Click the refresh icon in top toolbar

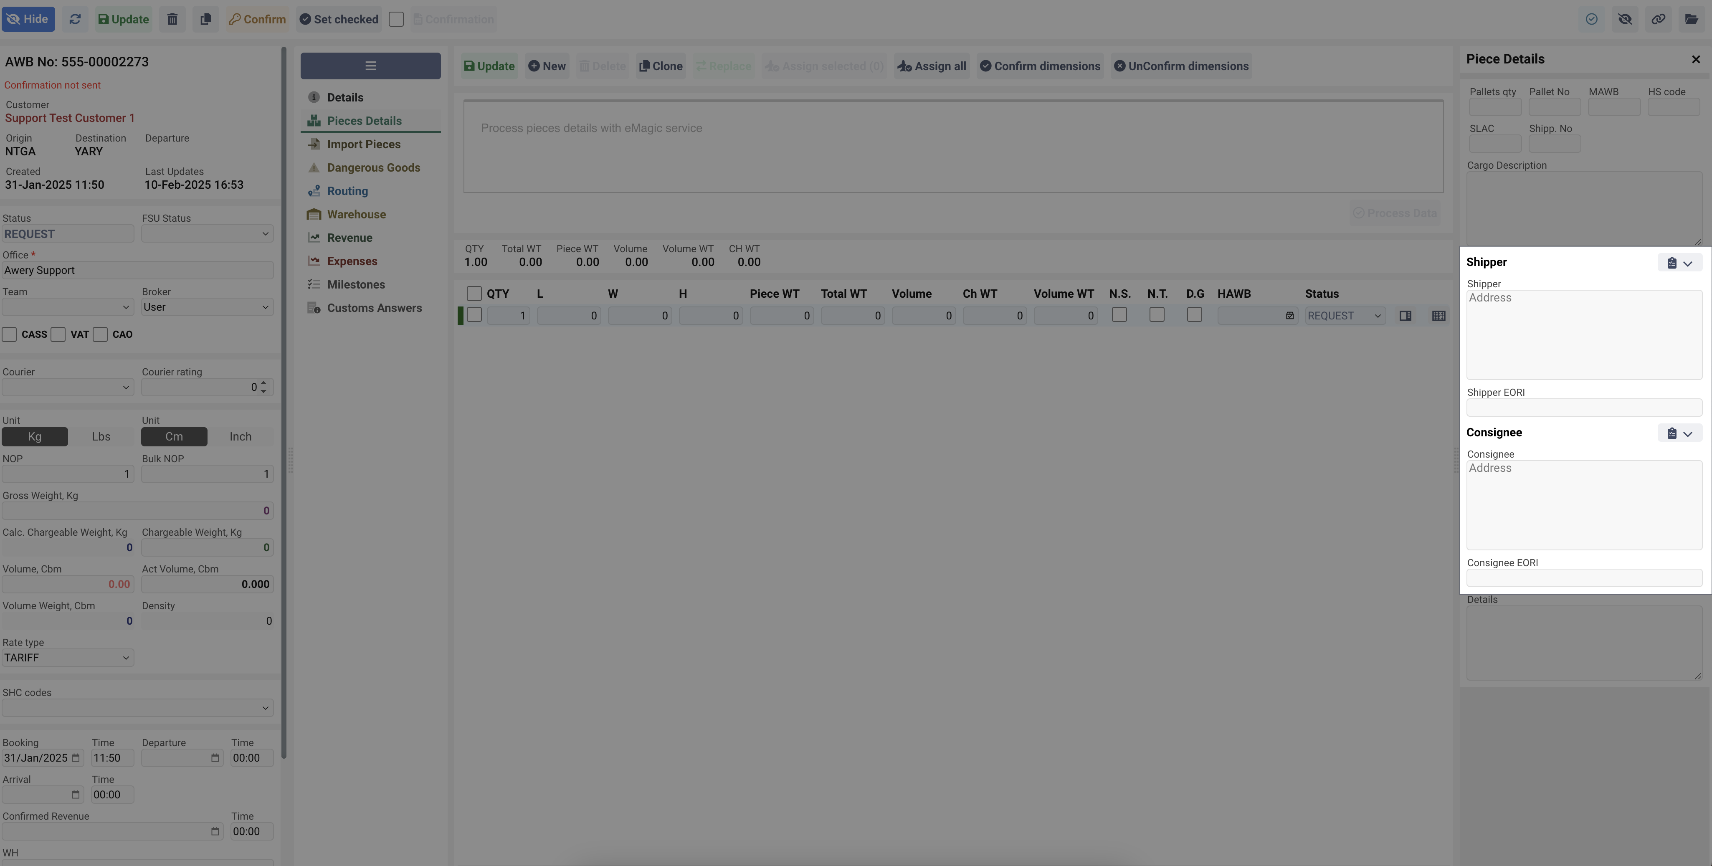click(x=75, y=19)
